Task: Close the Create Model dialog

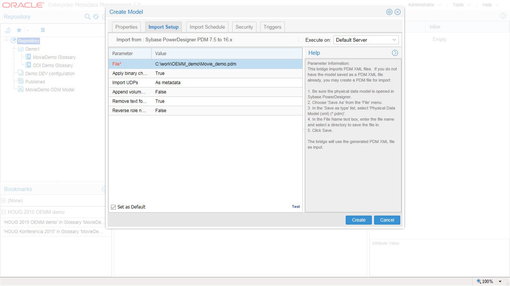Action: 398,12
